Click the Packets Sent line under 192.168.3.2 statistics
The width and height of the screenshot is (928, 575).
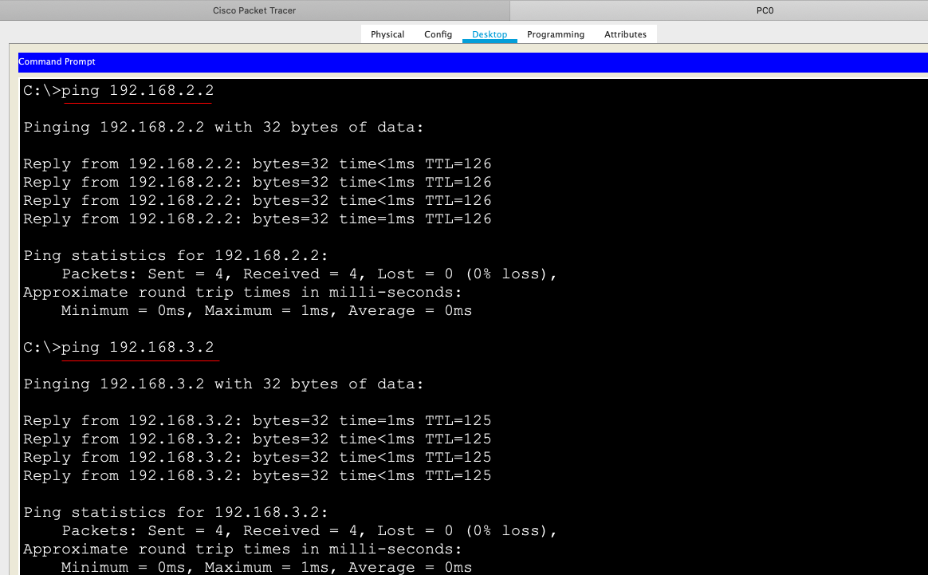click(309, 531)
